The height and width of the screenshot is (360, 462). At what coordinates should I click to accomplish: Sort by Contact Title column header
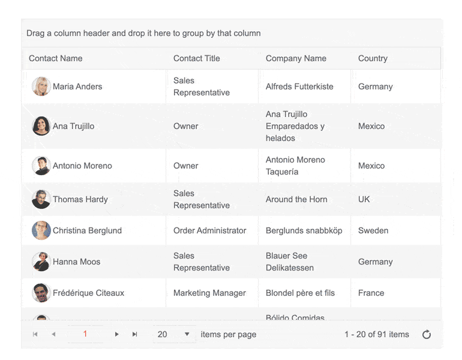pyautogui.click(x=197, y=58)
